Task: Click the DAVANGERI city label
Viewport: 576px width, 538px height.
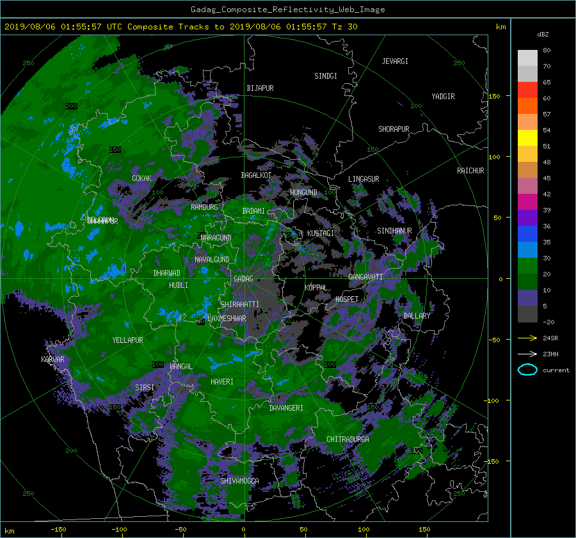Action: click(286, 408)
